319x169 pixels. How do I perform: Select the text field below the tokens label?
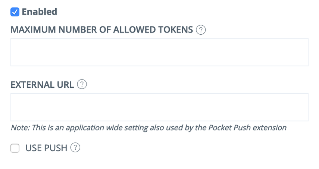pyautogui.click(x=159, y=52)
